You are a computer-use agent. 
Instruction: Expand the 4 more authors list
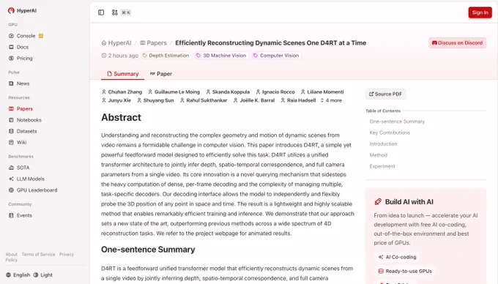331,100
